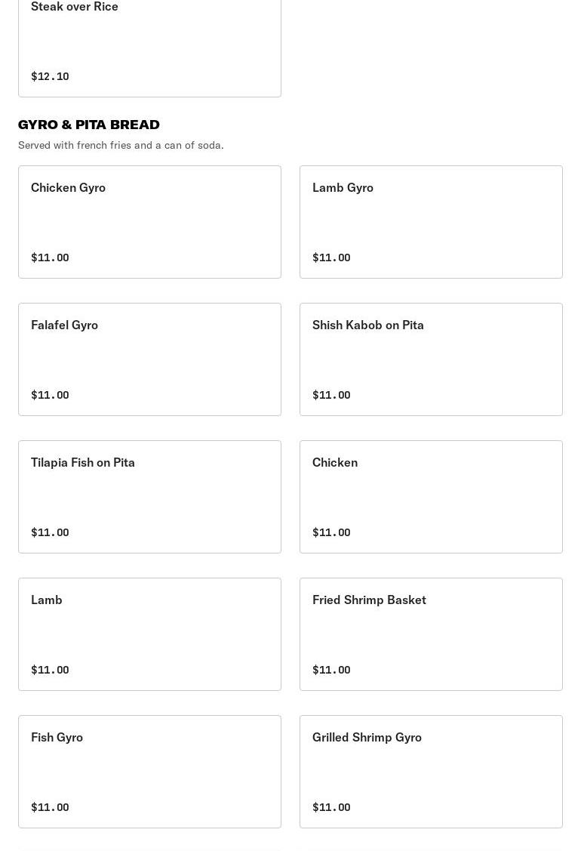Select the Lamb Gyro card
Screen dimensions: 581x851
(431, 222)
